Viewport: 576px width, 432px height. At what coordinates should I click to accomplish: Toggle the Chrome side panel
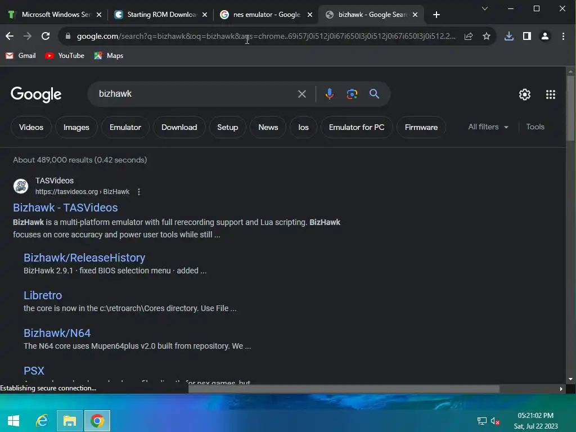[x=526, y=36]
